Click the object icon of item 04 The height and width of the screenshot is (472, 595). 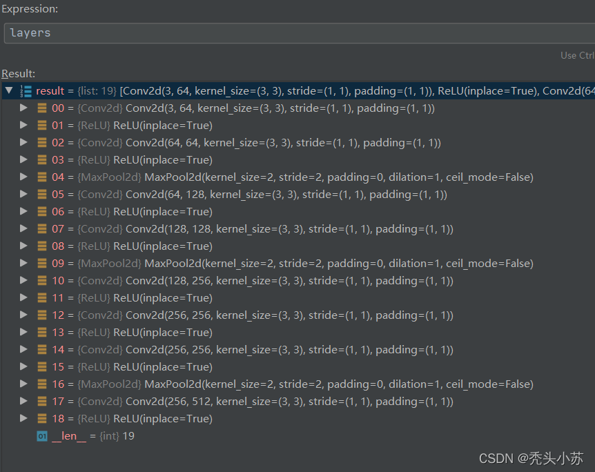point(42,177)
